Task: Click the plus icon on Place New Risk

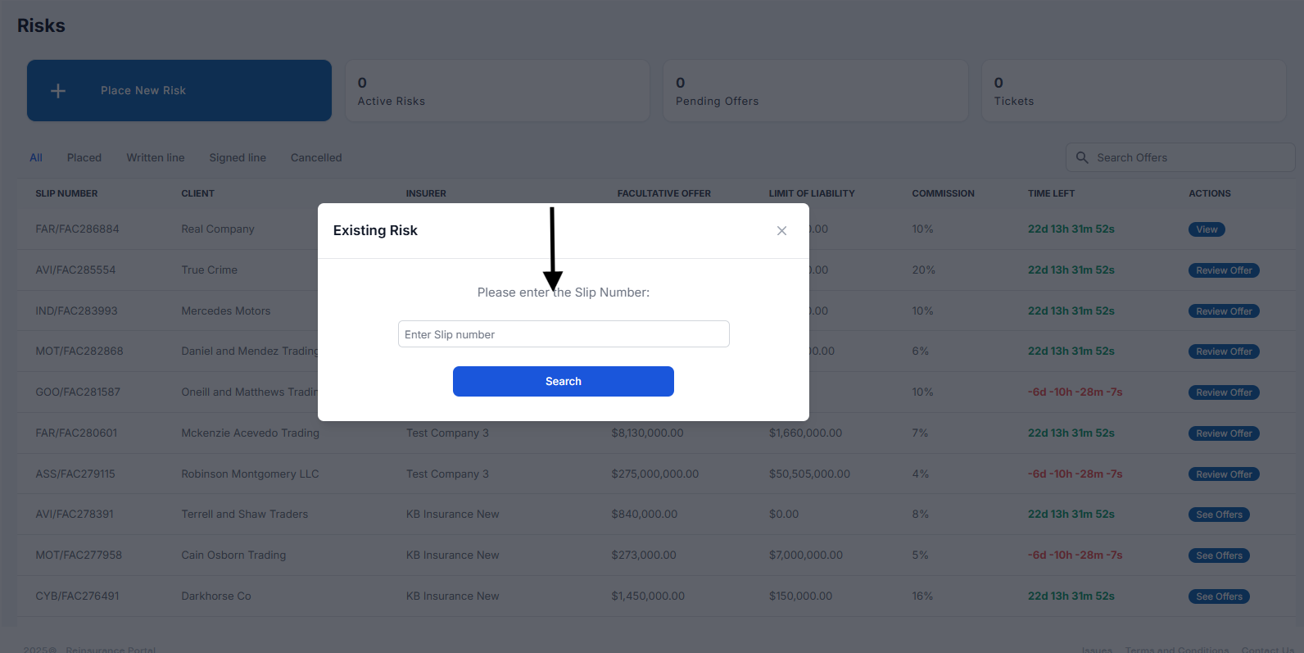Action: tap(58, 91)
